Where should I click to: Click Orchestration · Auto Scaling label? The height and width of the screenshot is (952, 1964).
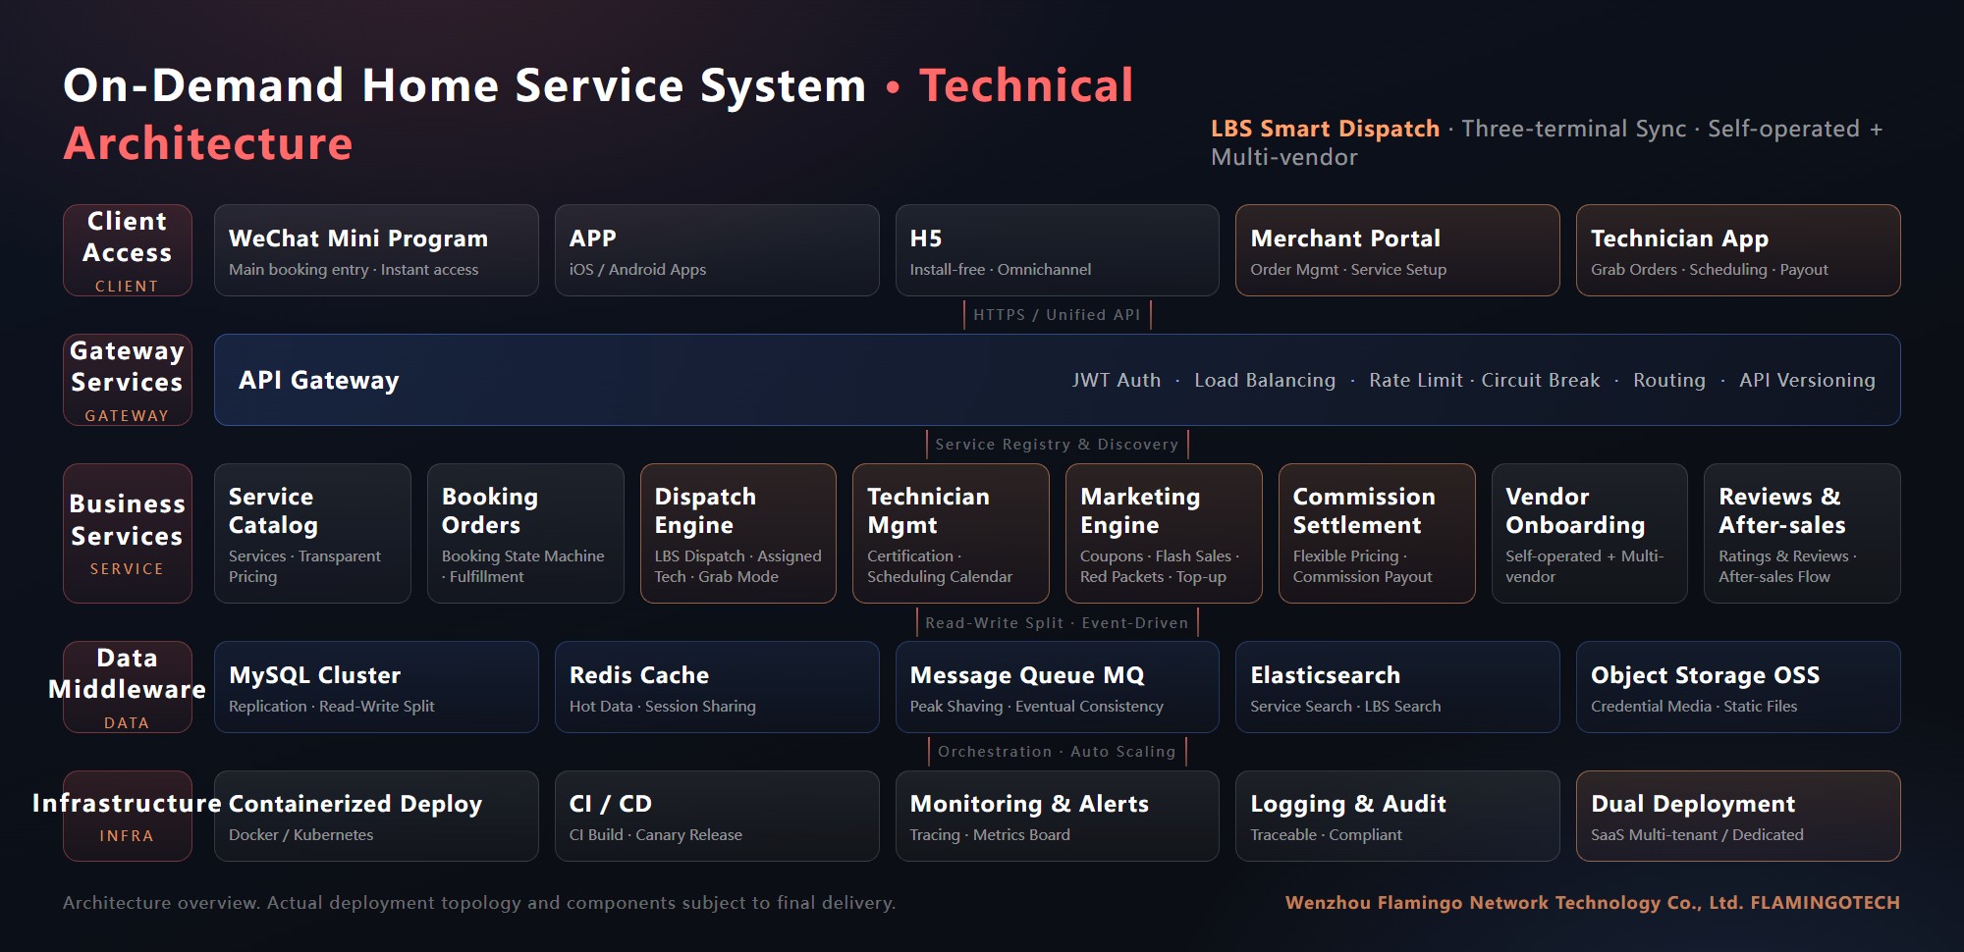(x=1057, y=752)
